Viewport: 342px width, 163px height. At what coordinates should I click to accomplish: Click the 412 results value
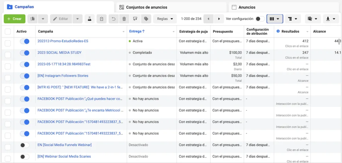[x=305, y=41]
